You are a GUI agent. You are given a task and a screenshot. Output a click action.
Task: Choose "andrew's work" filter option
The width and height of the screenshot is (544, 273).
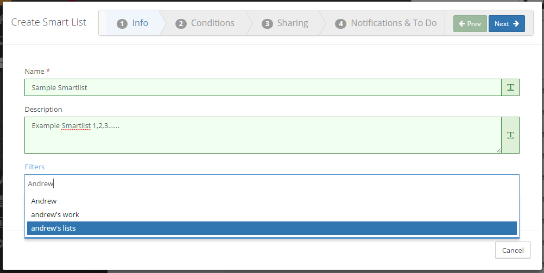click(x=55, y=215)
